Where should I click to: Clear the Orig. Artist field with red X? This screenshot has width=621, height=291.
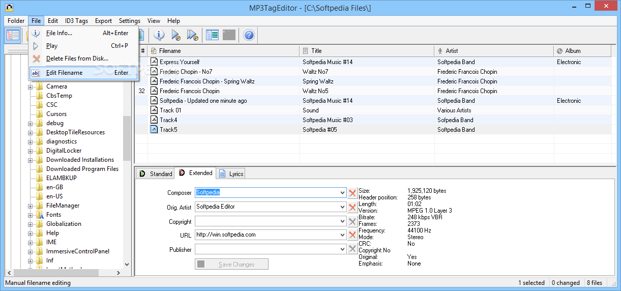point(352,207)
